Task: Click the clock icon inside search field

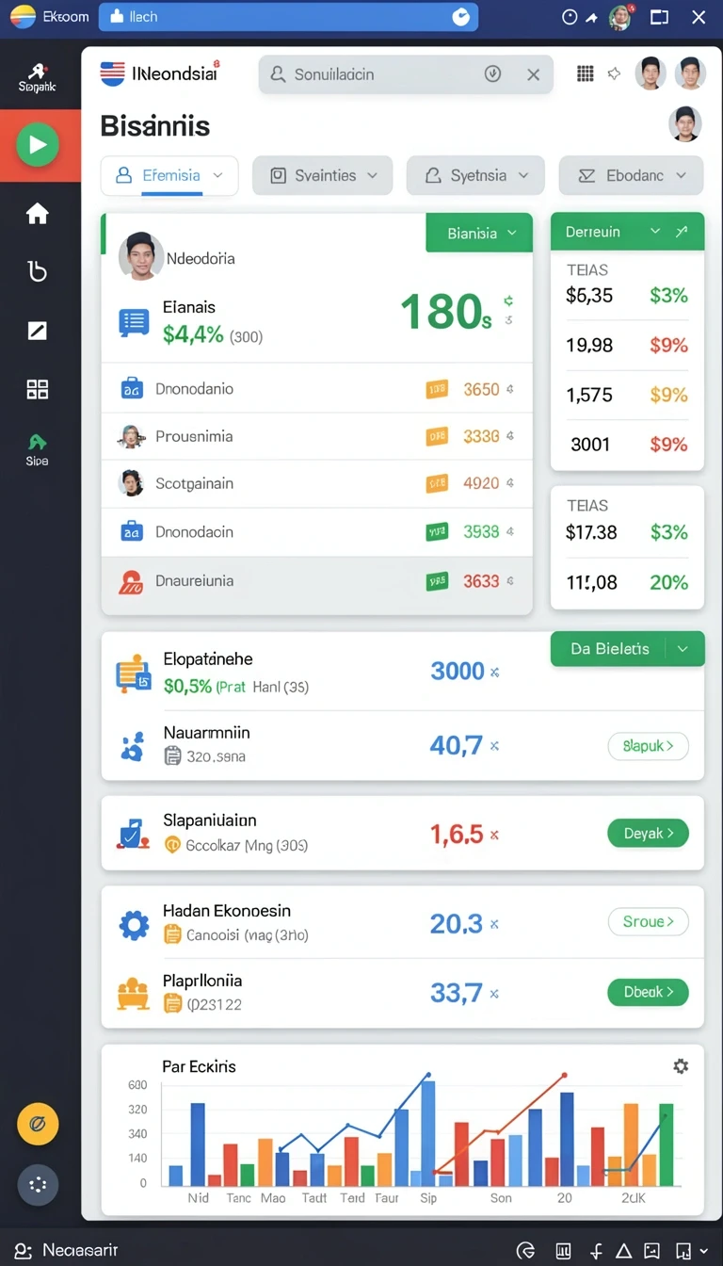Action: click(492, 73)
